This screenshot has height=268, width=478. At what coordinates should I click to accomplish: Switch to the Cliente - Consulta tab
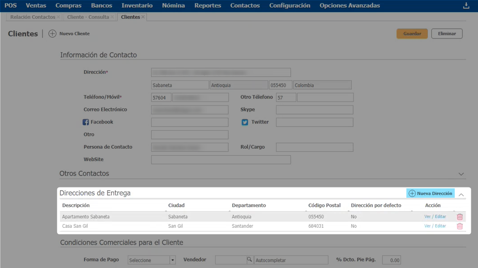[x=88, y=17]
